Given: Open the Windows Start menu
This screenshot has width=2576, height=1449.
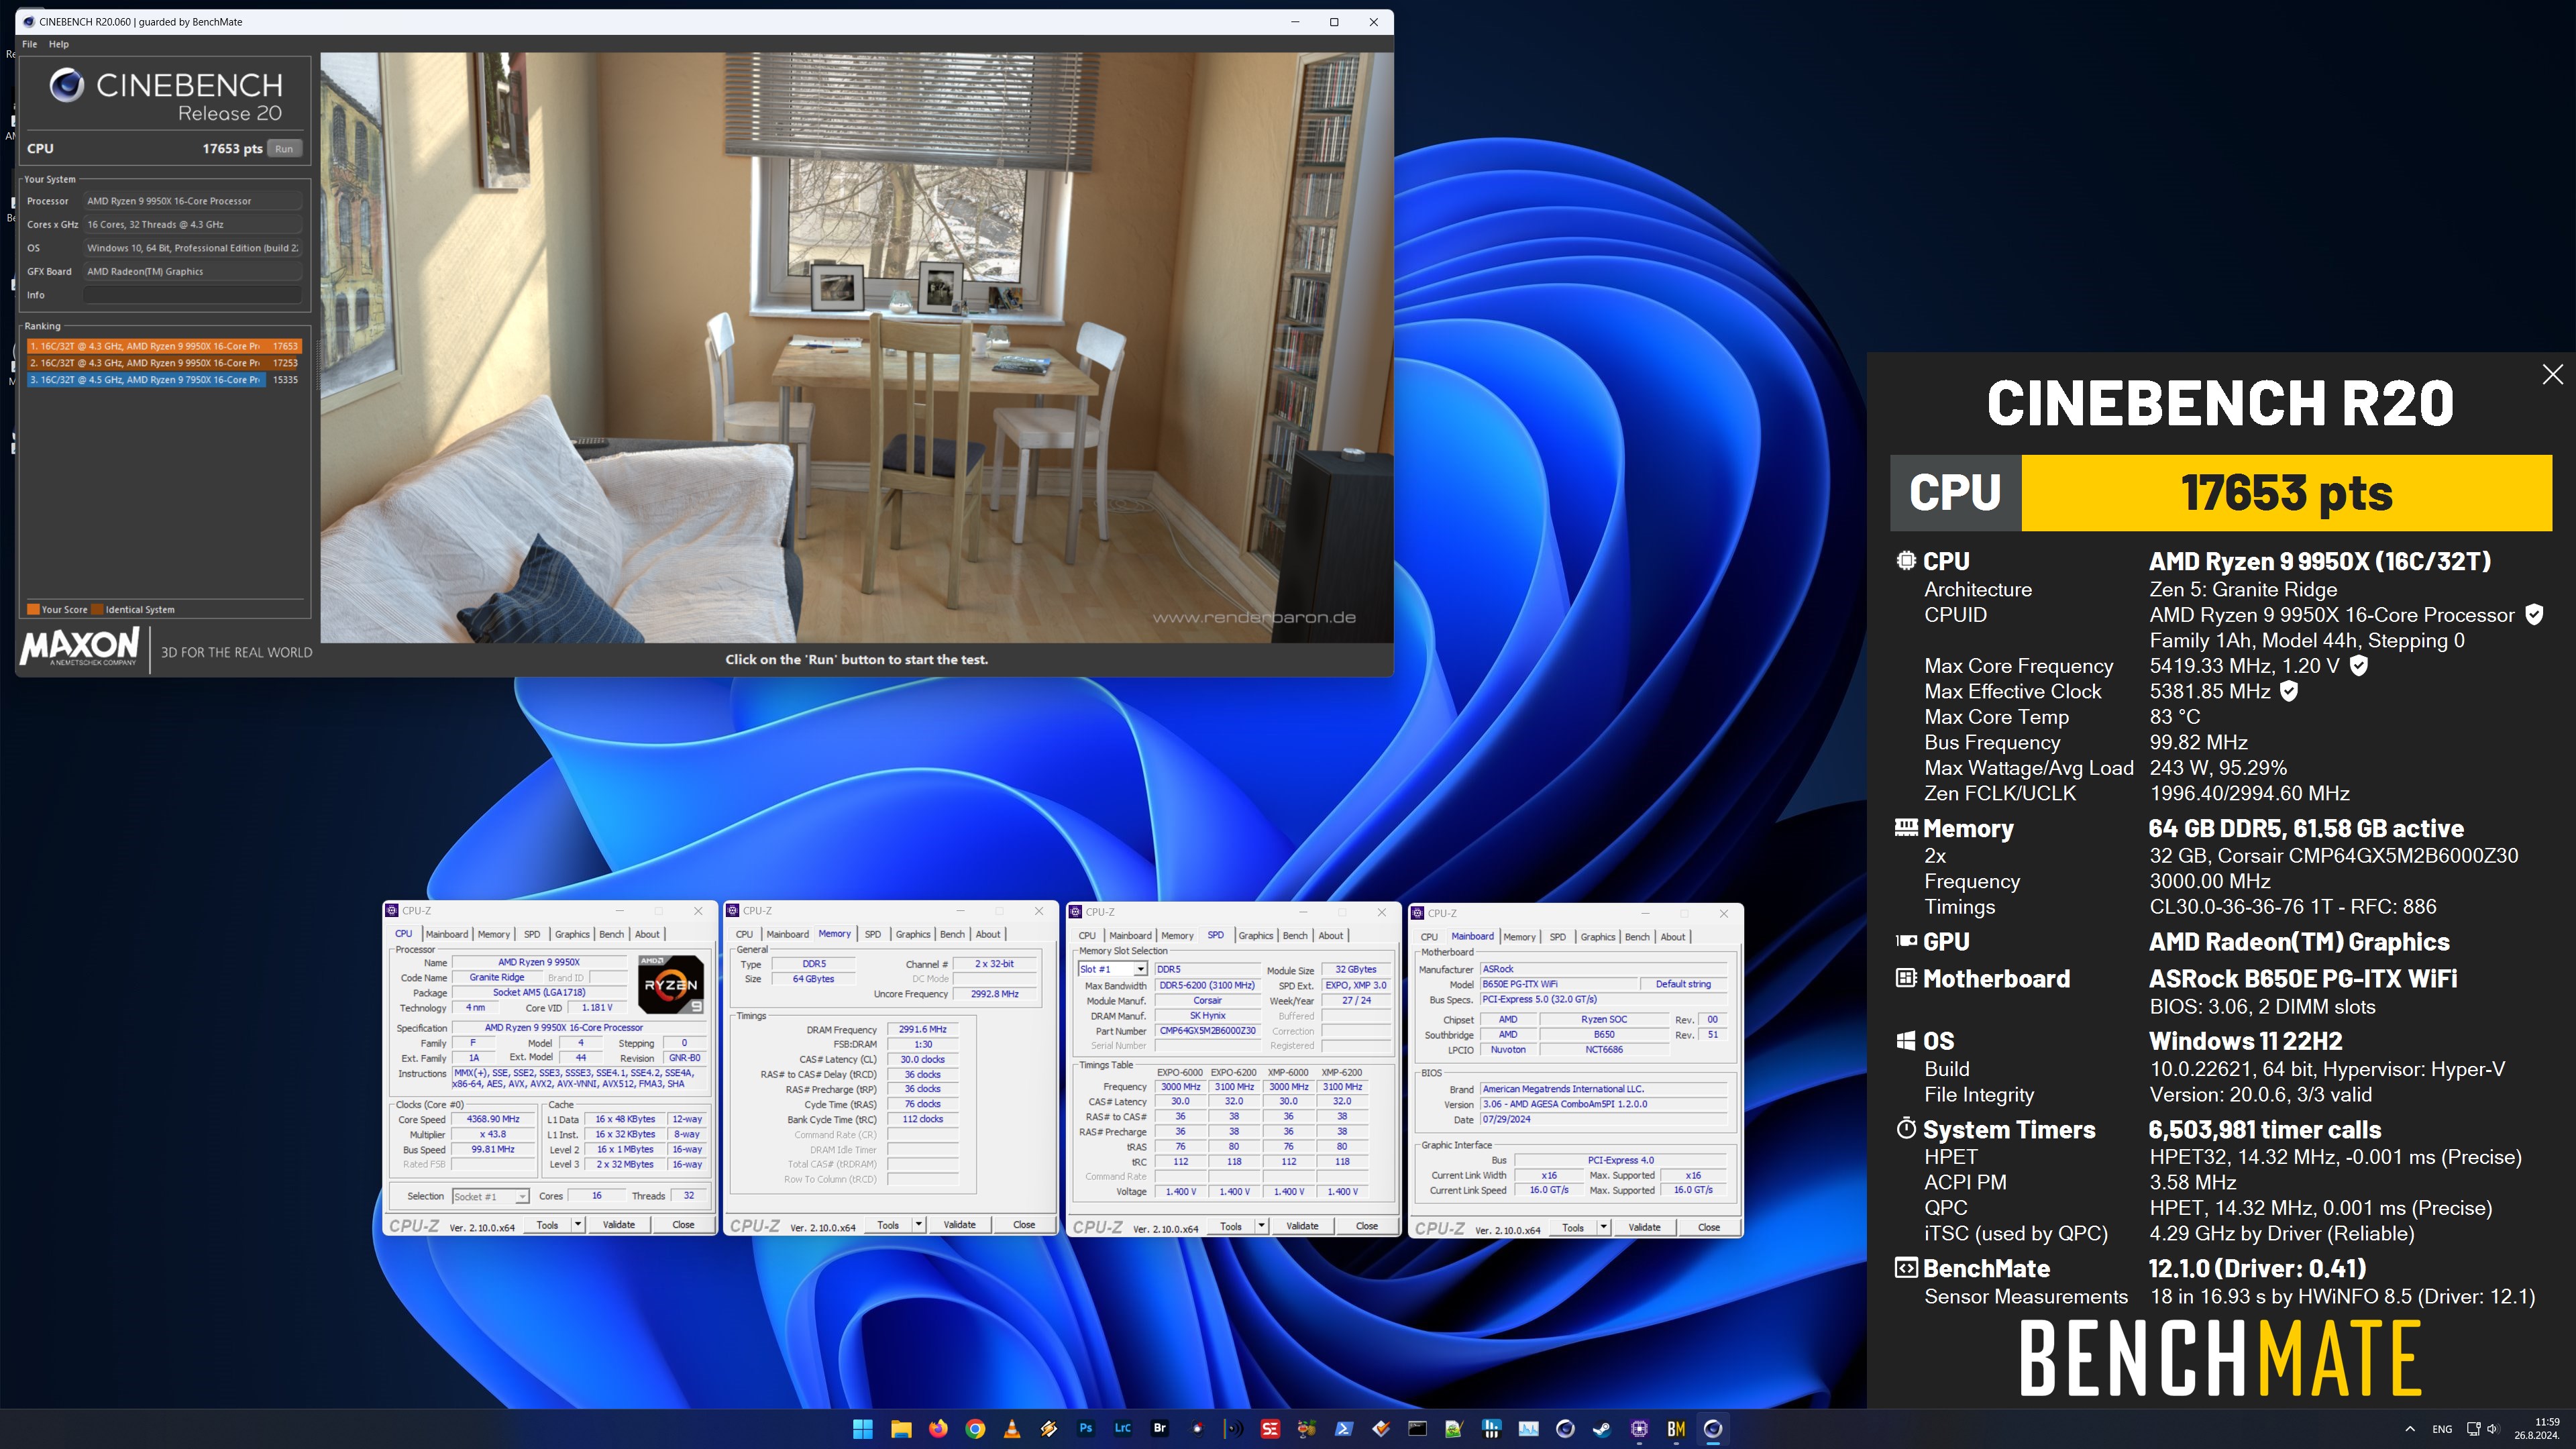Looking at the screenshot, I should 862,1428.
